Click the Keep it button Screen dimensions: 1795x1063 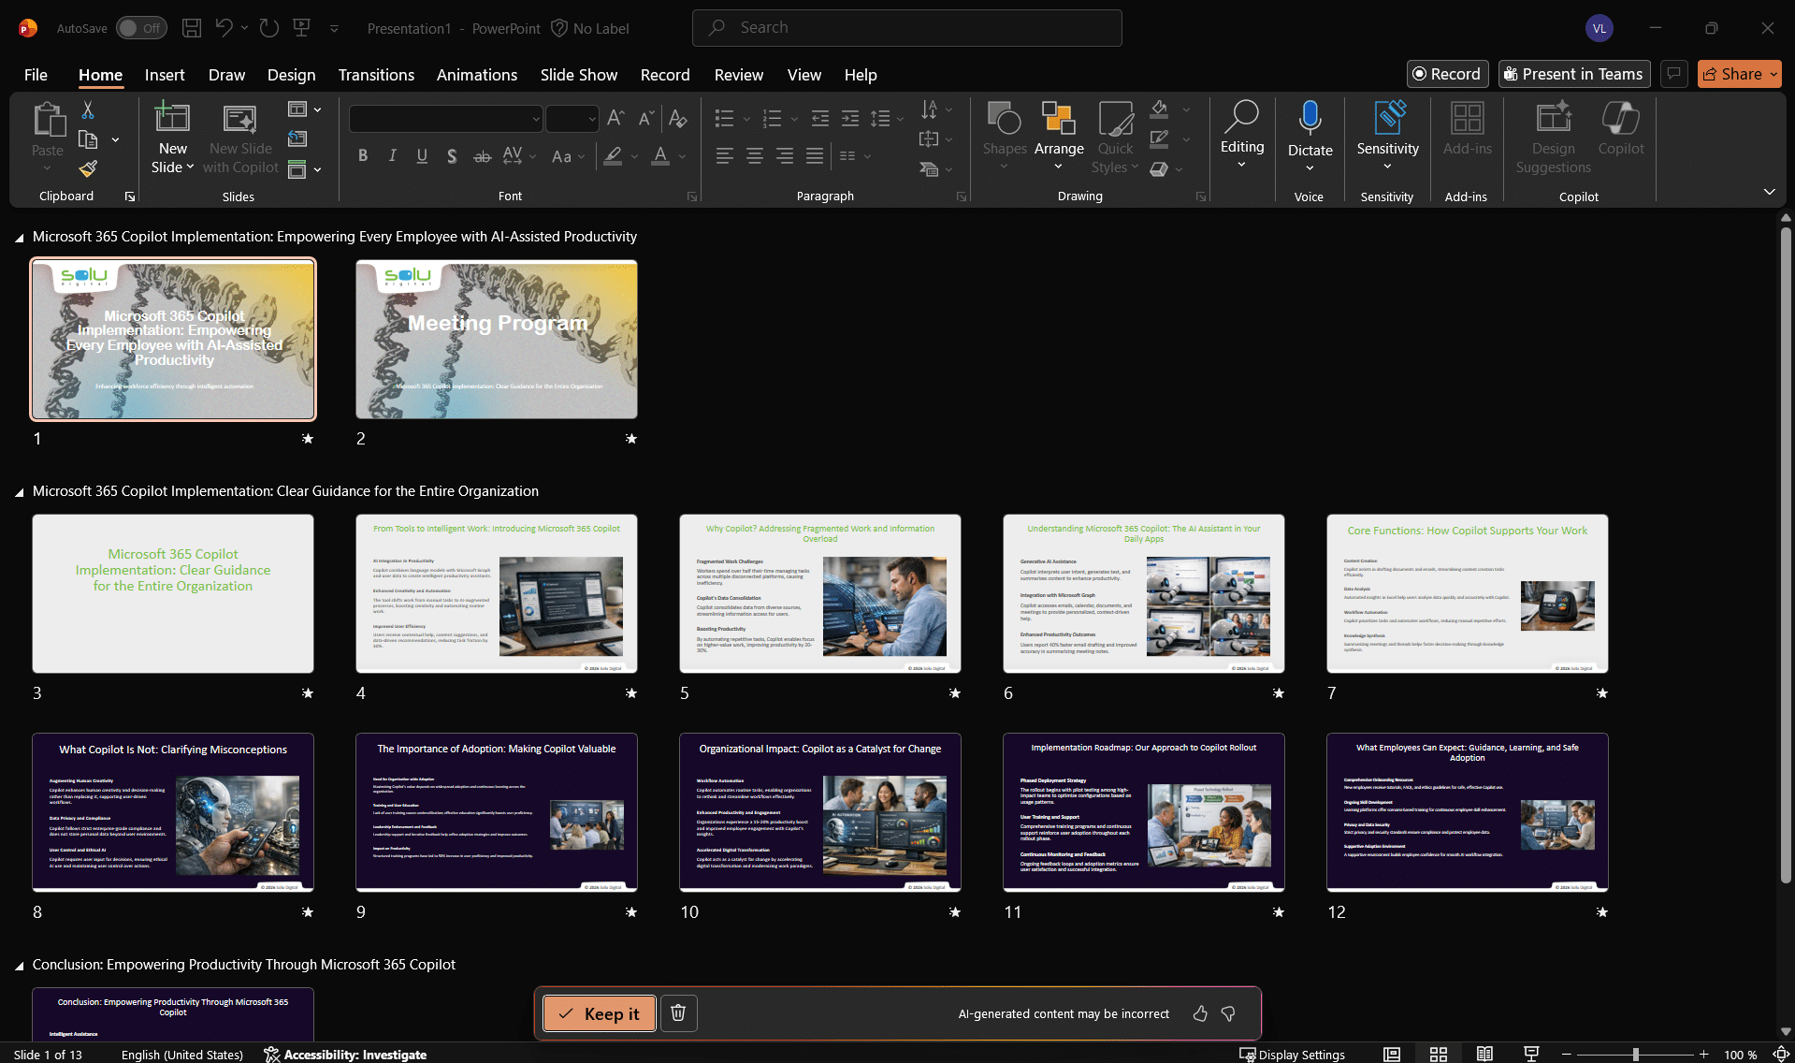point(599,1013)
